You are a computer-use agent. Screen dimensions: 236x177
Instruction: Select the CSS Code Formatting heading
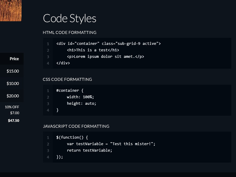pyautogui.click(x=67, y=79)
